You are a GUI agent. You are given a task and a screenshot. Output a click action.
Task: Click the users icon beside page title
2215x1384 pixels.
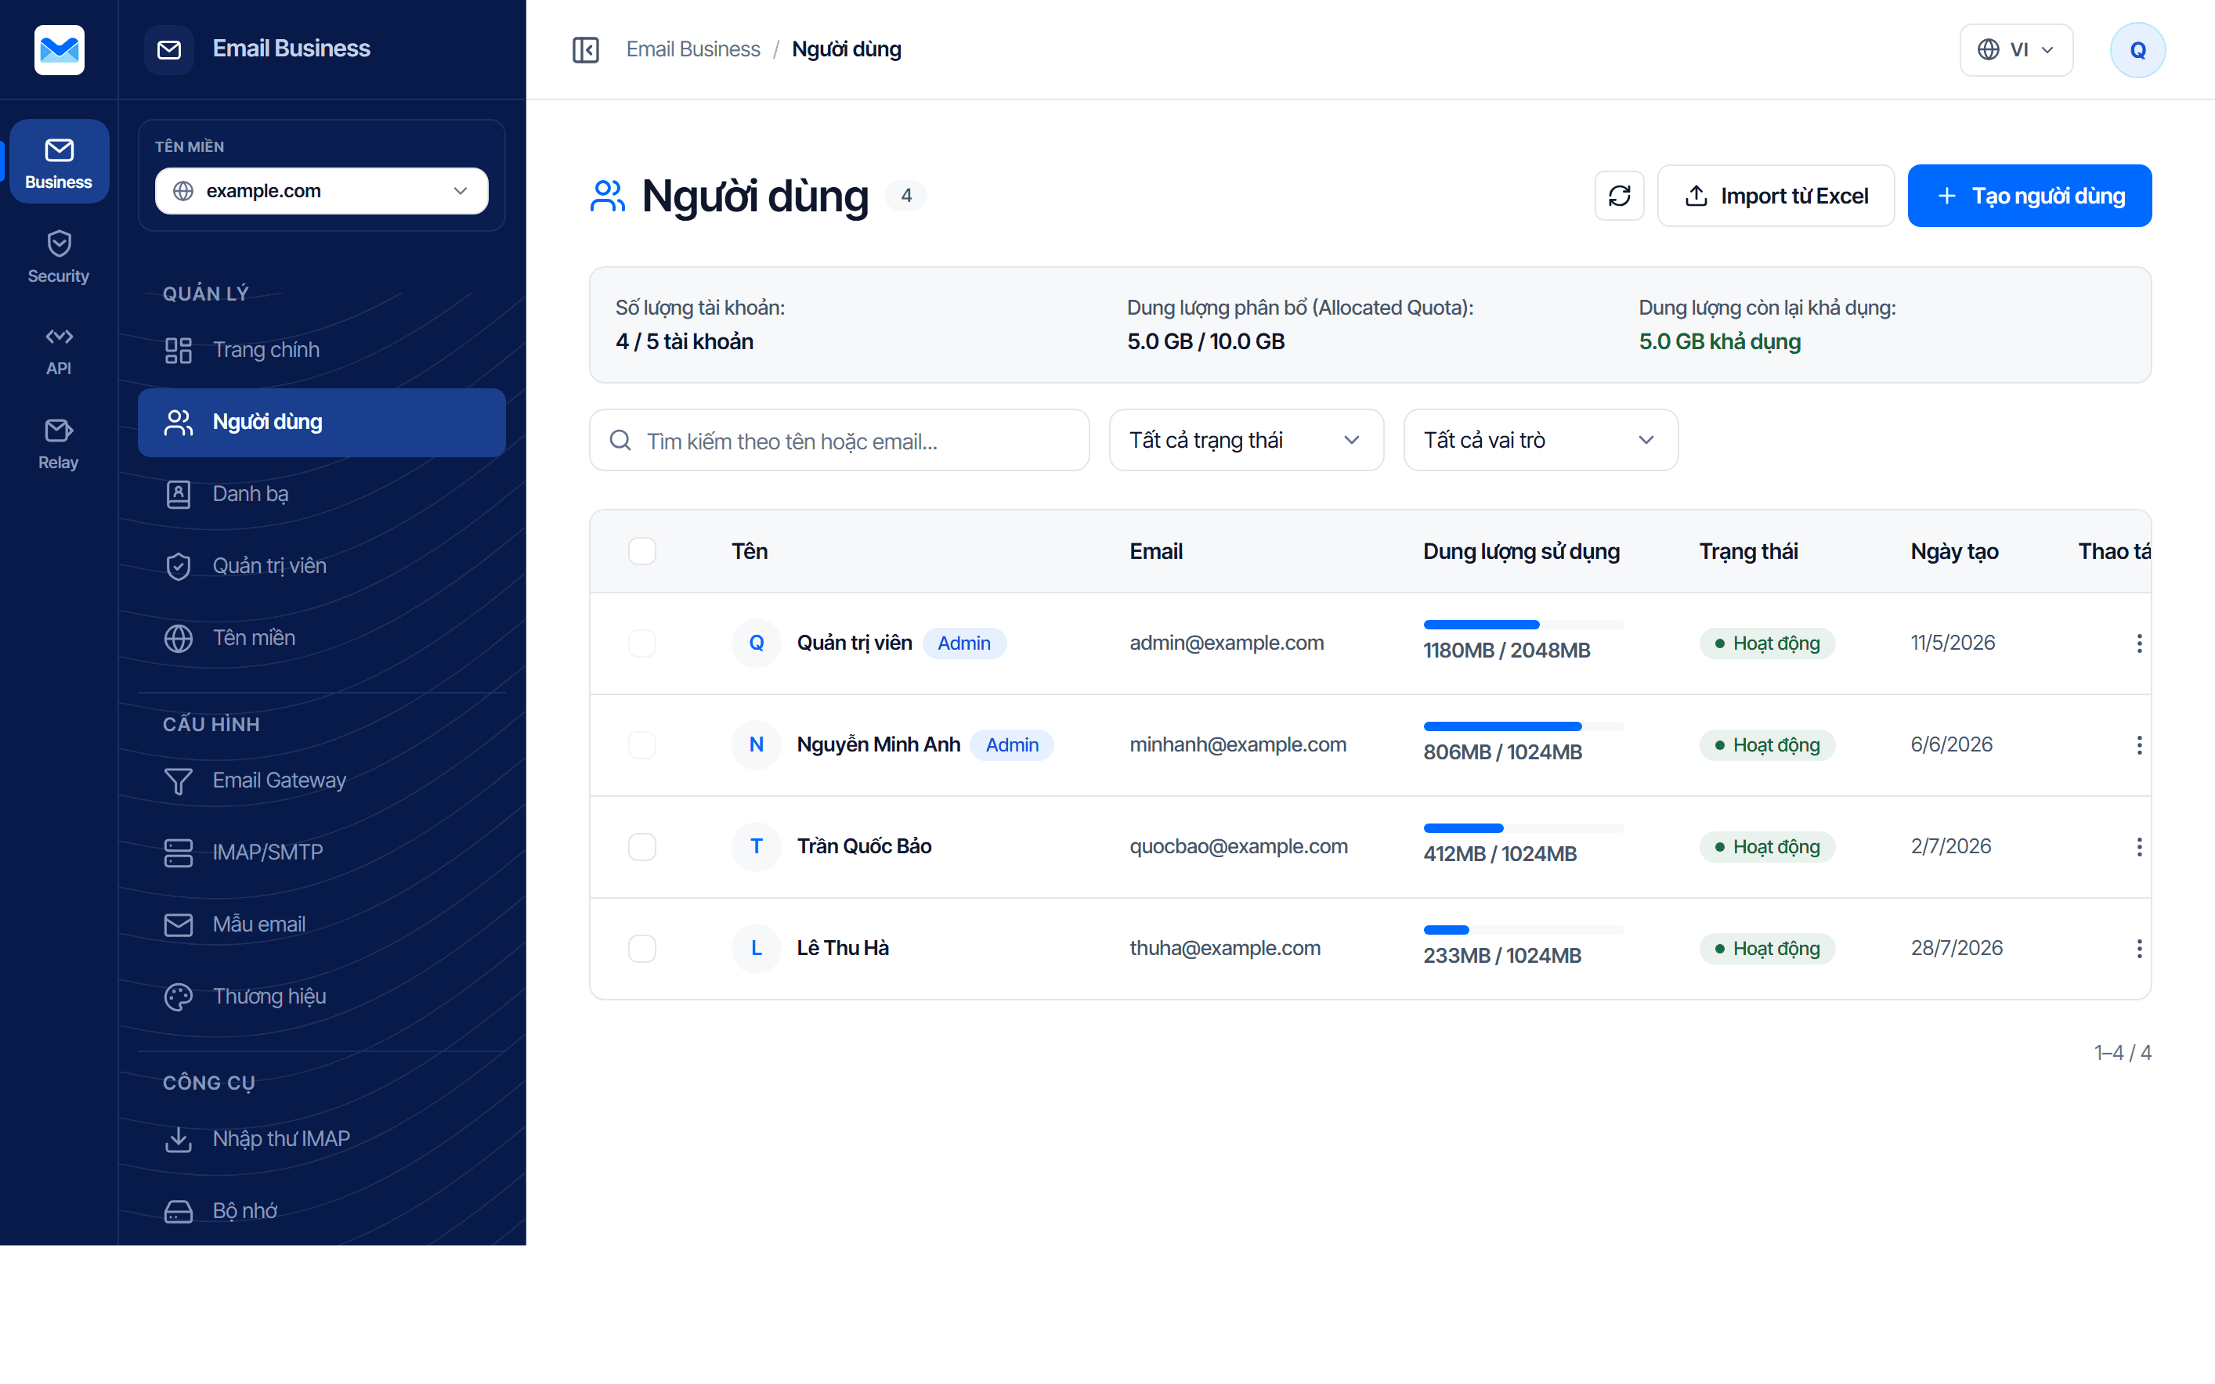pyautogui.click(x=607, y=196)
